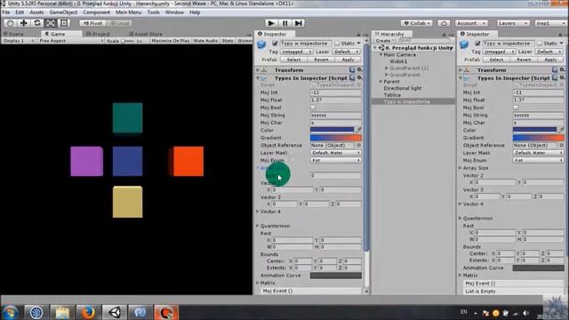The image size is (569, 320).
Task: Open the Collab dropdown
Action: tap(417, 23)
